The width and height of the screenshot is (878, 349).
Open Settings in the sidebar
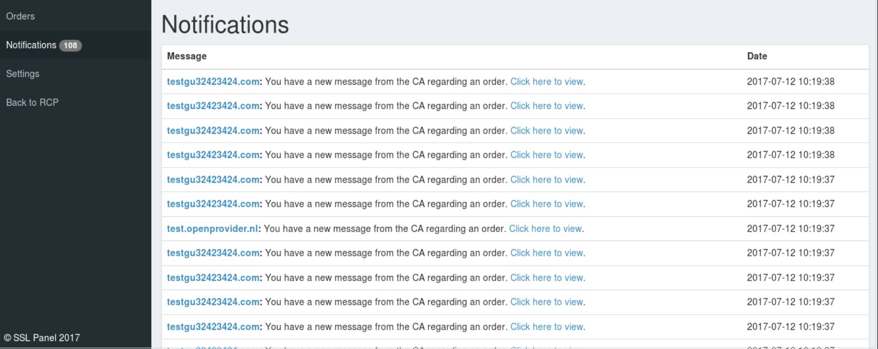coord(23,74)
